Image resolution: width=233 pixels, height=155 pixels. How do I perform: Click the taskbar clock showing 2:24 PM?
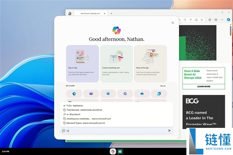(x=6, y=152)
